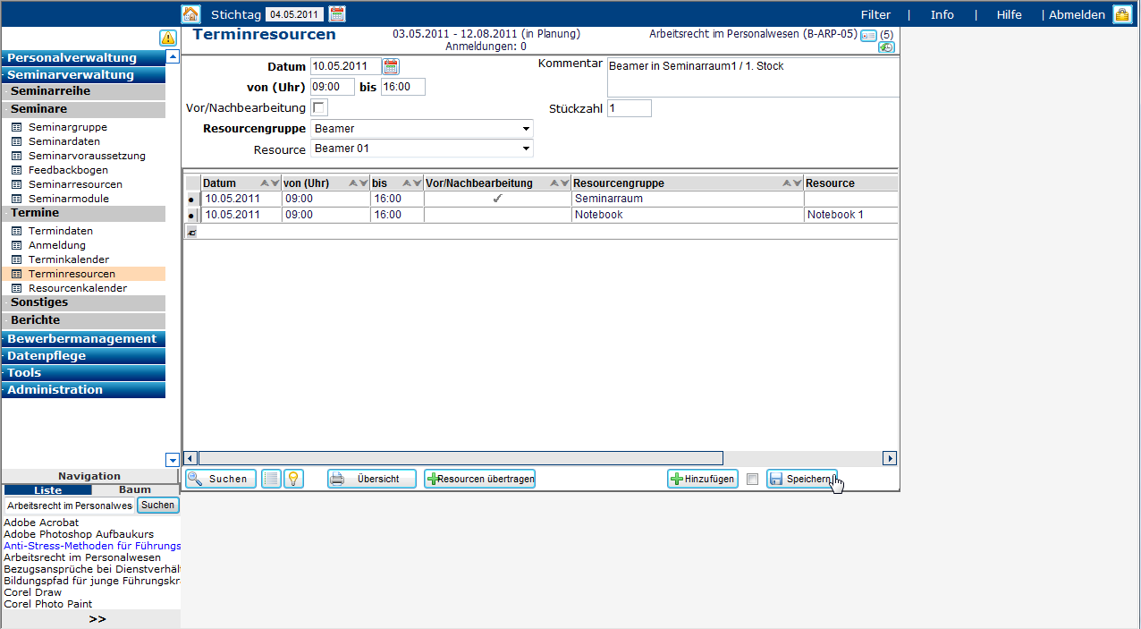Open calendar picker next to Datum field
The height and width of the screenshot is (629, 1141).
point(391,66)
